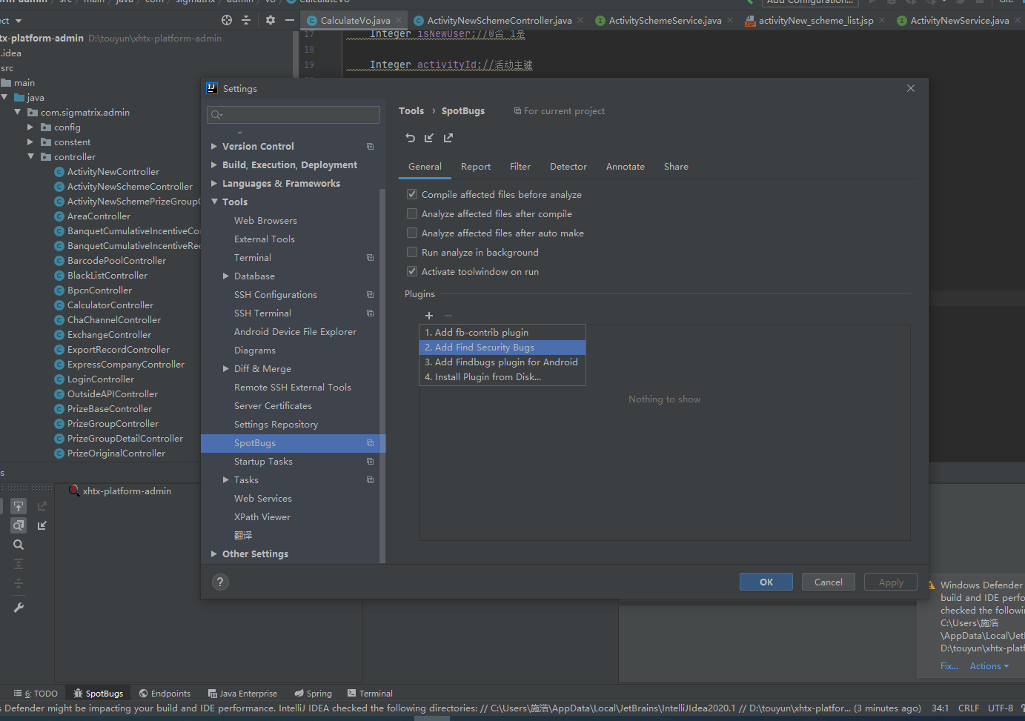
Task: Click the magnifier search icon in SpotBugs toolwindow
Action: point(19,545)
